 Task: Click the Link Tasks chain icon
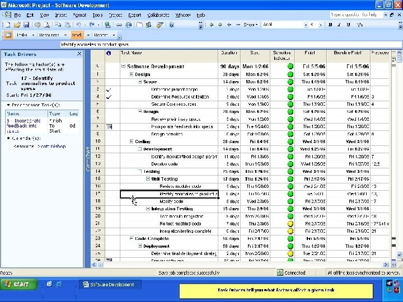[119, 25]
